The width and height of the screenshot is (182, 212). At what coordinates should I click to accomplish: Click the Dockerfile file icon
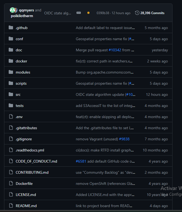[x=11, y=183]
